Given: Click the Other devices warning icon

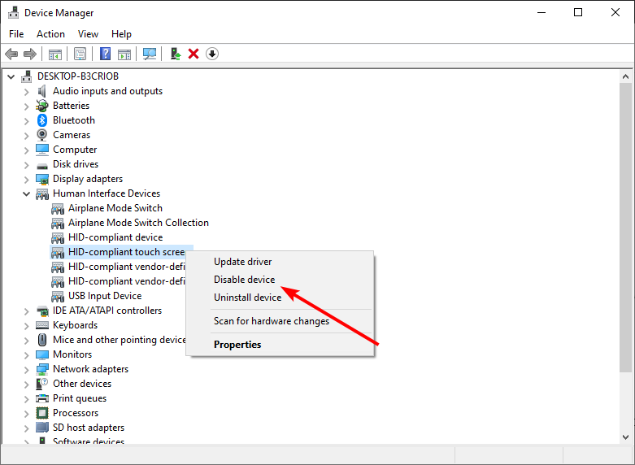Looking at the screenshot, I should [x=42, y=384].
